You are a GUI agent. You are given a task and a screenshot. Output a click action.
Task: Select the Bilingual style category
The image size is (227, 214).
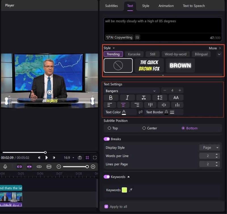[x=201, y=54]
